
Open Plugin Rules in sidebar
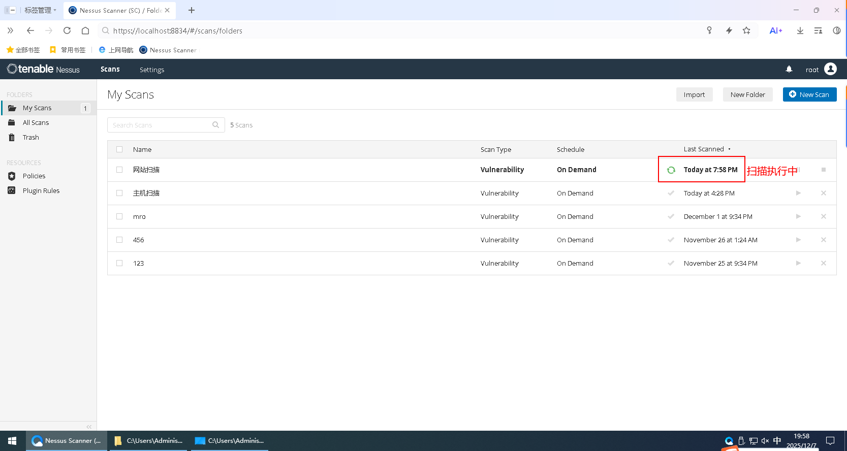41,191
